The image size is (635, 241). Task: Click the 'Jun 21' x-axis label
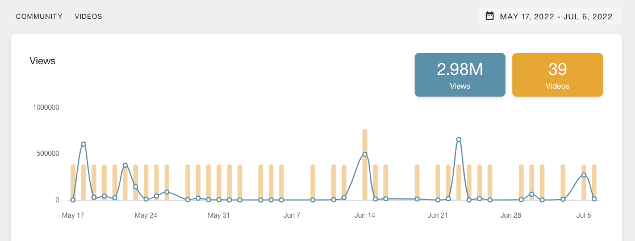[x=438, y=215]
